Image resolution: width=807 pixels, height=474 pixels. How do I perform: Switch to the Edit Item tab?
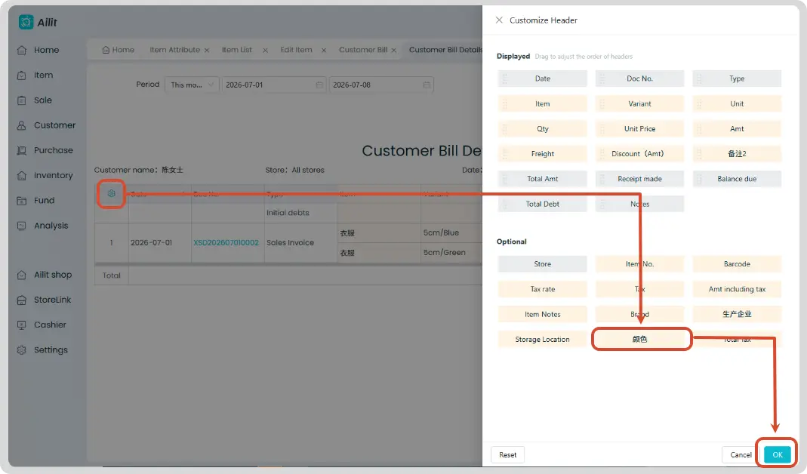coord(296,50)
